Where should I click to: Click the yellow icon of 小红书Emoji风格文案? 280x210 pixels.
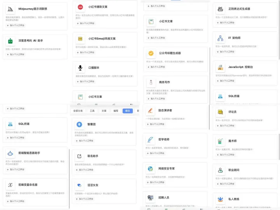(80, 39)
